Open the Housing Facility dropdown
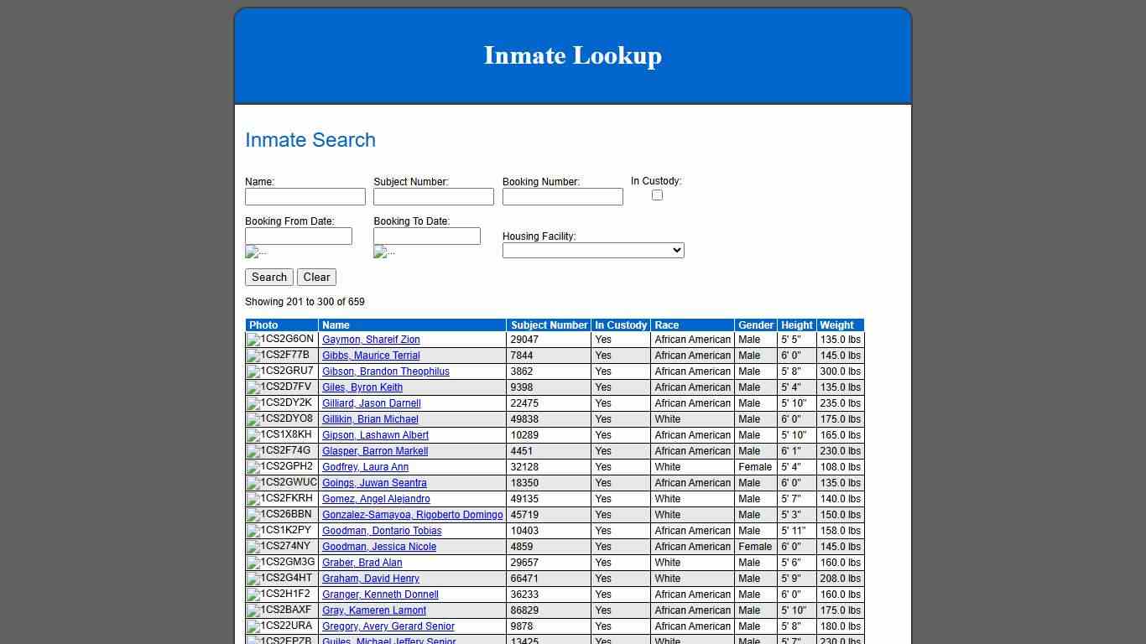 coord(593,250)
